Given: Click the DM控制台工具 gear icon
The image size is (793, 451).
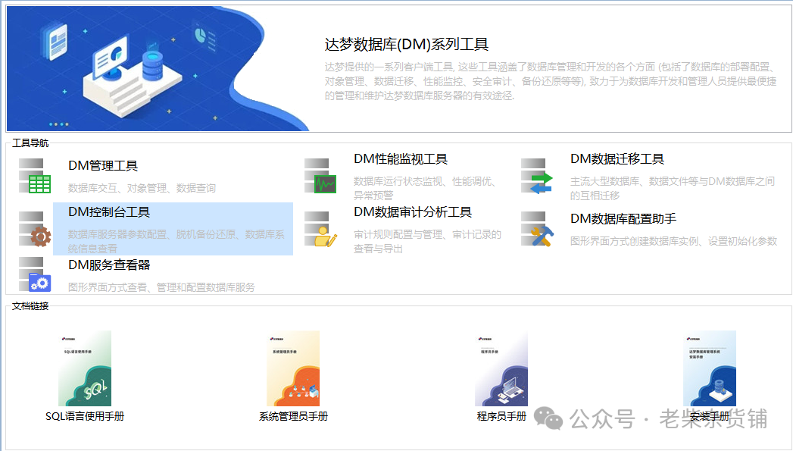Looking at the screenshot, I should click(35, 229).
